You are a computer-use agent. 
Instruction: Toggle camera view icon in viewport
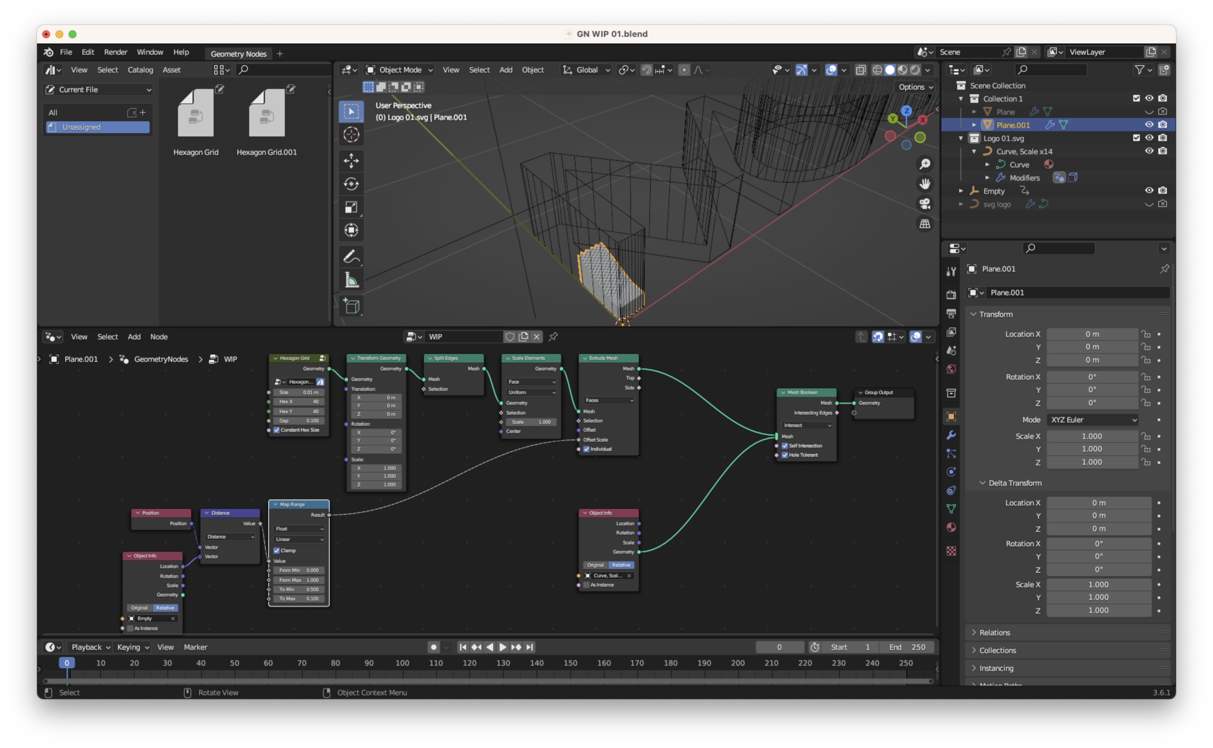point(925,204)
